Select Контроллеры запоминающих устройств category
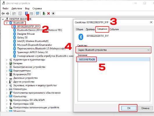 pyautogui.click(x=36, y=108)
